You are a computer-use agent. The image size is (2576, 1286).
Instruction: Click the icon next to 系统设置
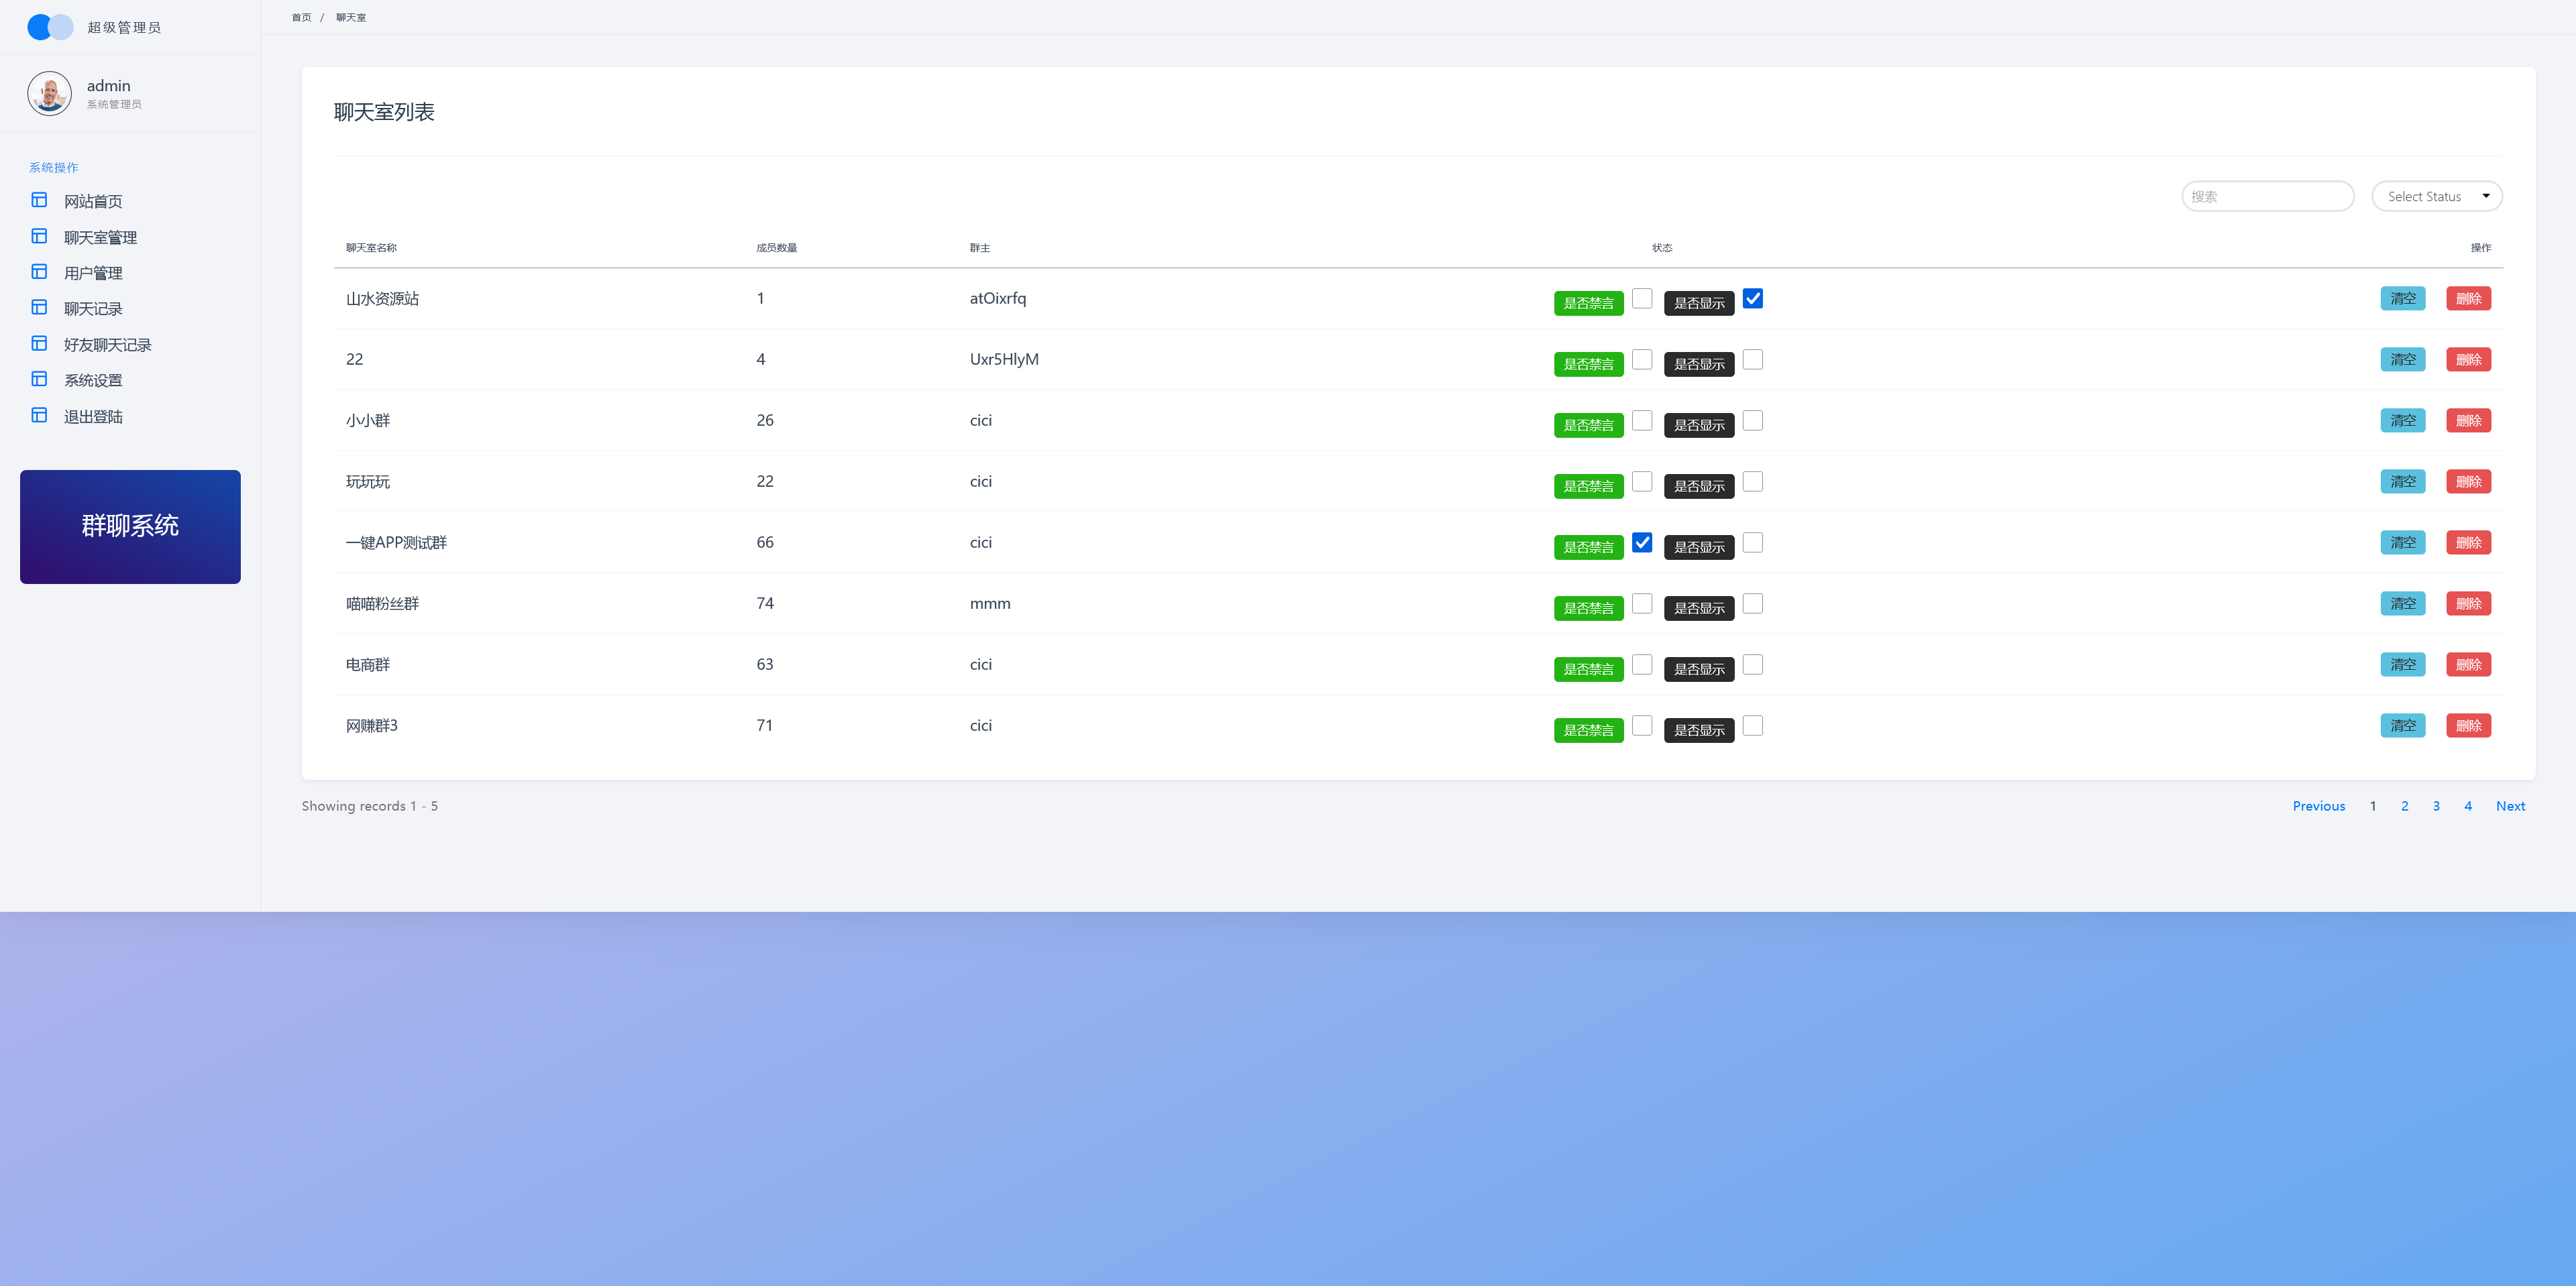click(x=39, y=379)
